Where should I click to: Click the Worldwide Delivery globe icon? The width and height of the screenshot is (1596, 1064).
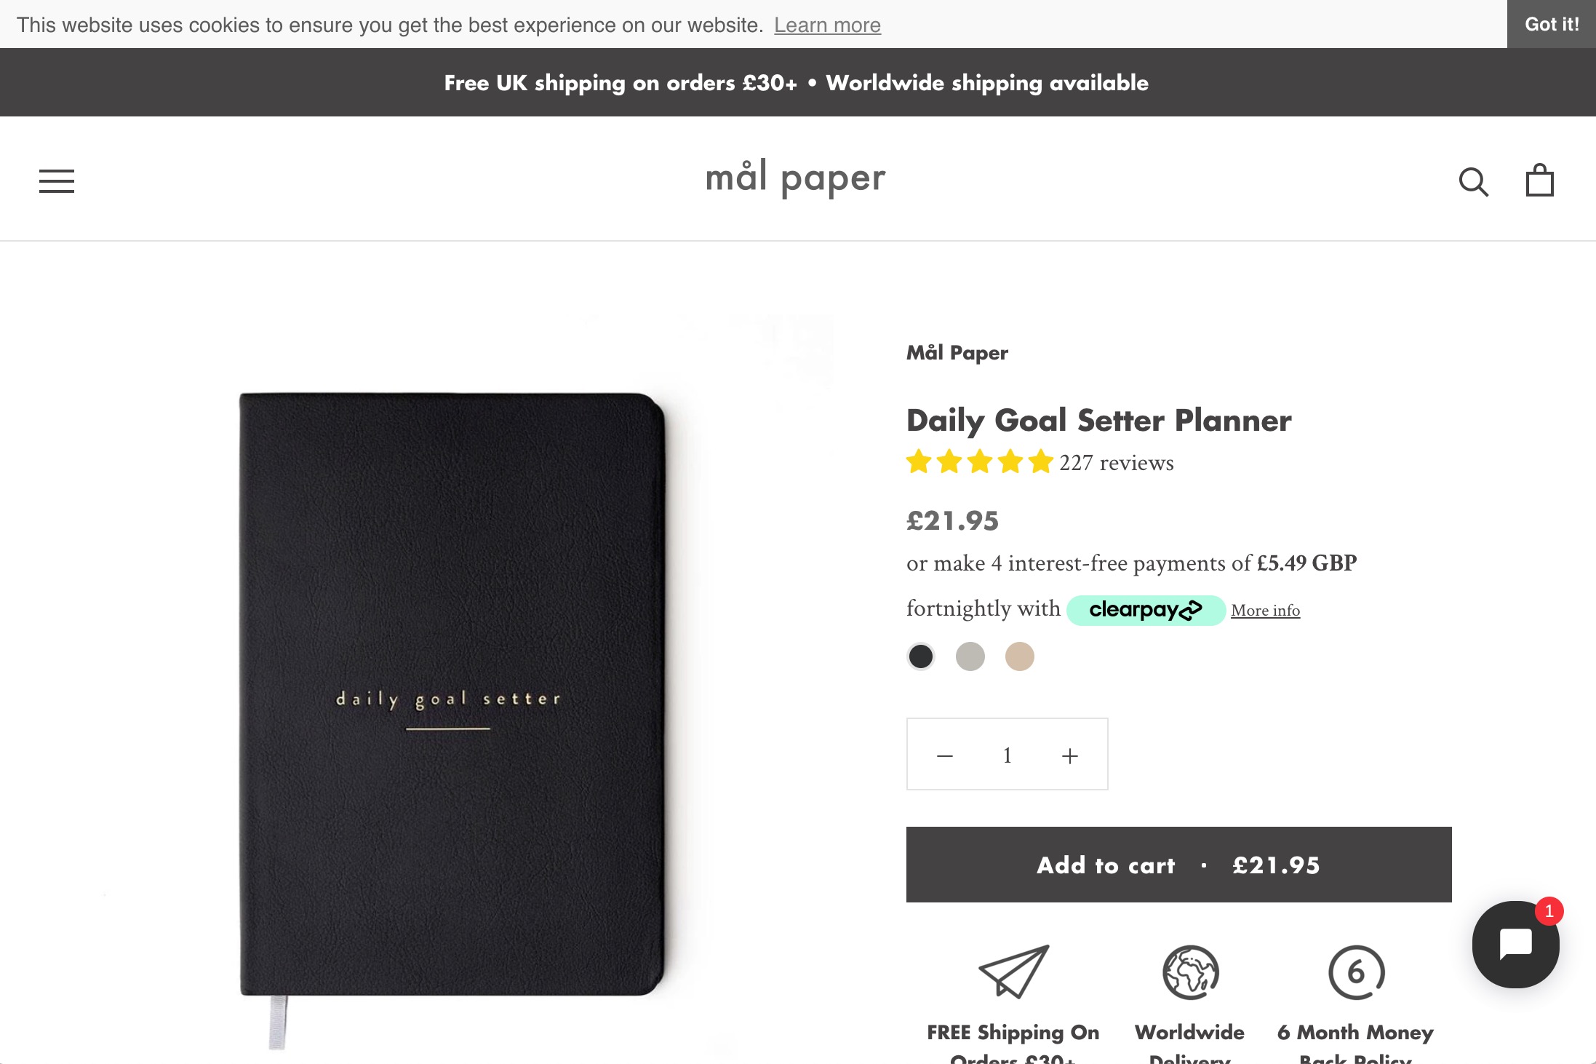click(1189, 973)
